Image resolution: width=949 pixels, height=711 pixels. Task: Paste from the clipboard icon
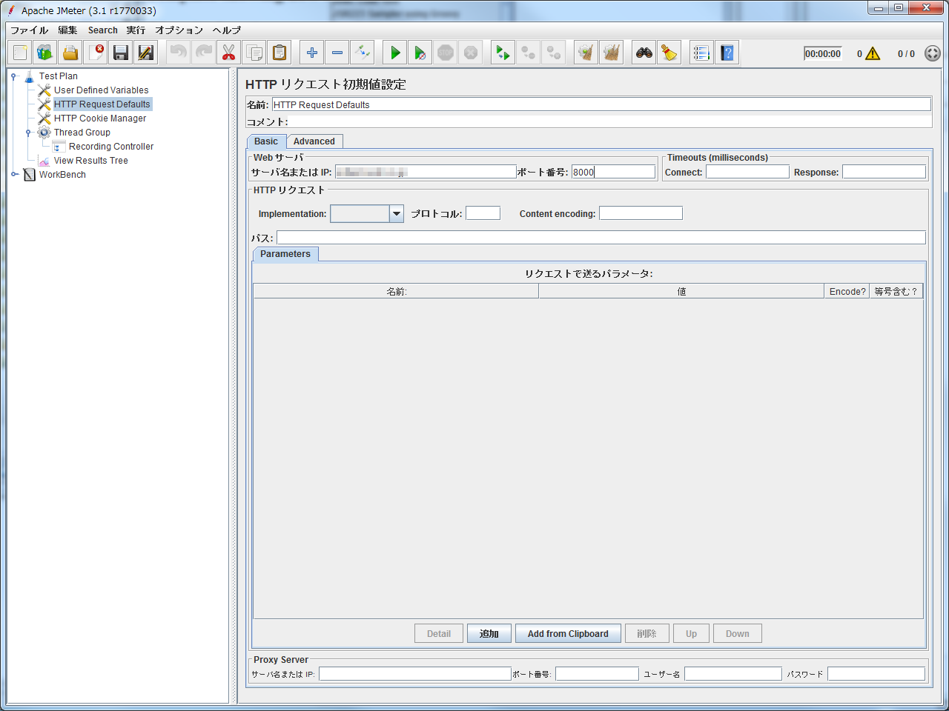279,53
